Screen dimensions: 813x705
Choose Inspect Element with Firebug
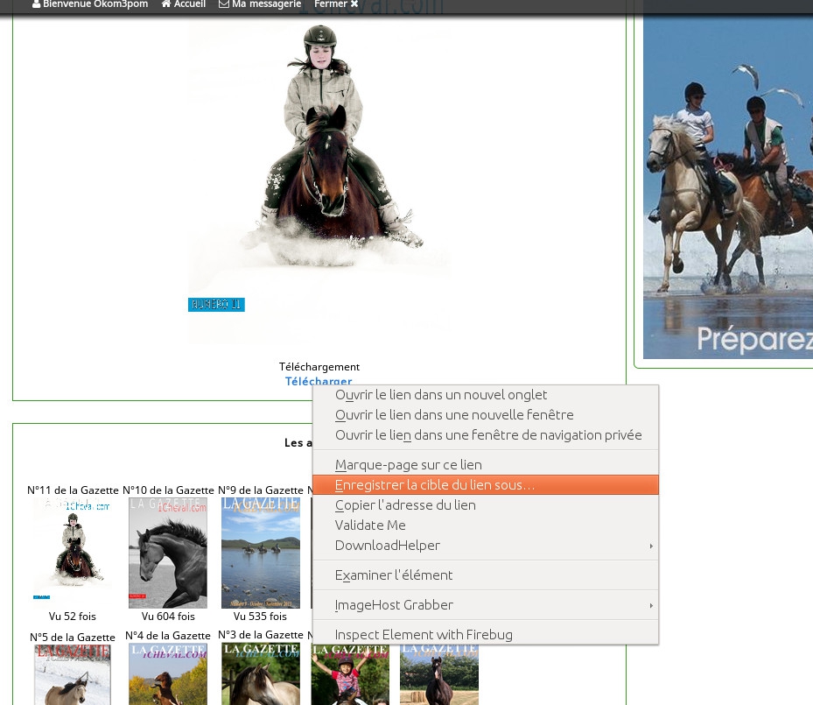pyautogui.click(x=424, y=635)
